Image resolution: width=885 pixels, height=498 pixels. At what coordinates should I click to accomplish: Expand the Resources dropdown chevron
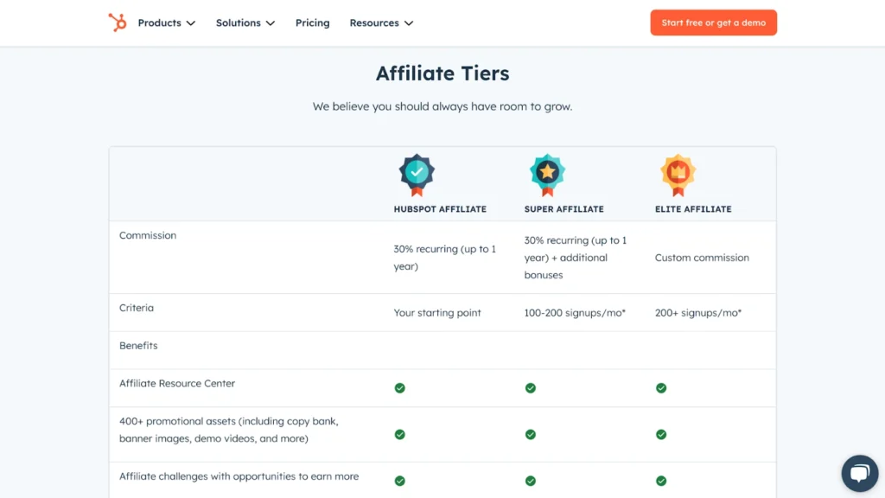408,23
